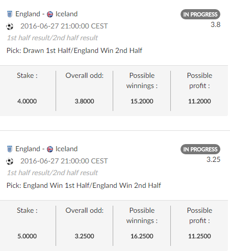The height and width of the screenshot is (251, 230).
Task: Click possible winnings value 15.2000
Action: coord(142,101)
